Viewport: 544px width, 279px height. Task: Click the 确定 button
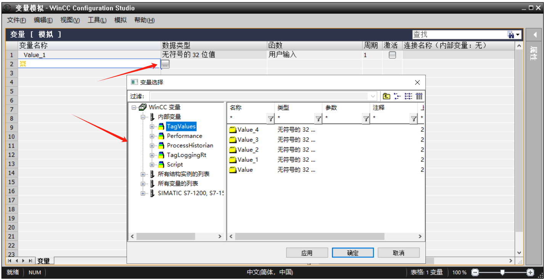coord(353,253)
